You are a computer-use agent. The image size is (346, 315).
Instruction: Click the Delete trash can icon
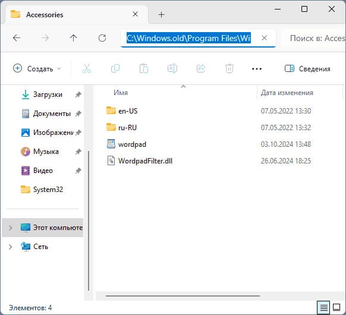pyautogui.click(x=229, y=68)
